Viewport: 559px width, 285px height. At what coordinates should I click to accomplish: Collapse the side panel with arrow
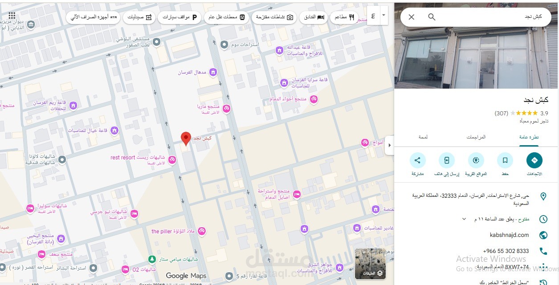click(390, 145)
